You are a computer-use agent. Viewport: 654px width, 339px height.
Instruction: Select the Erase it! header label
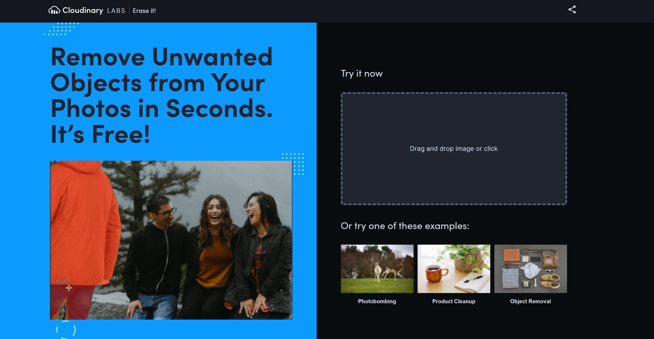coord(144,11)
